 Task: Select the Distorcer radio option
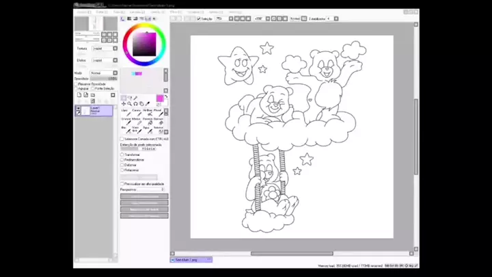click(122, 165)
